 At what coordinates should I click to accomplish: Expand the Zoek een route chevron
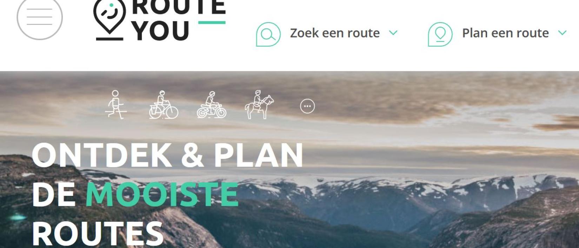coord(393,33)
